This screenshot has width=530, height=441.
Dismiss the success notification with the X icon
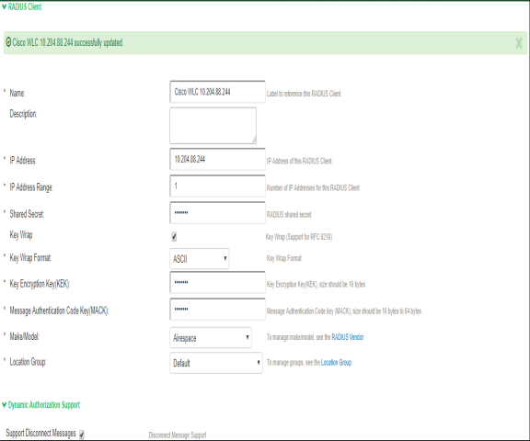click(519, 43)
